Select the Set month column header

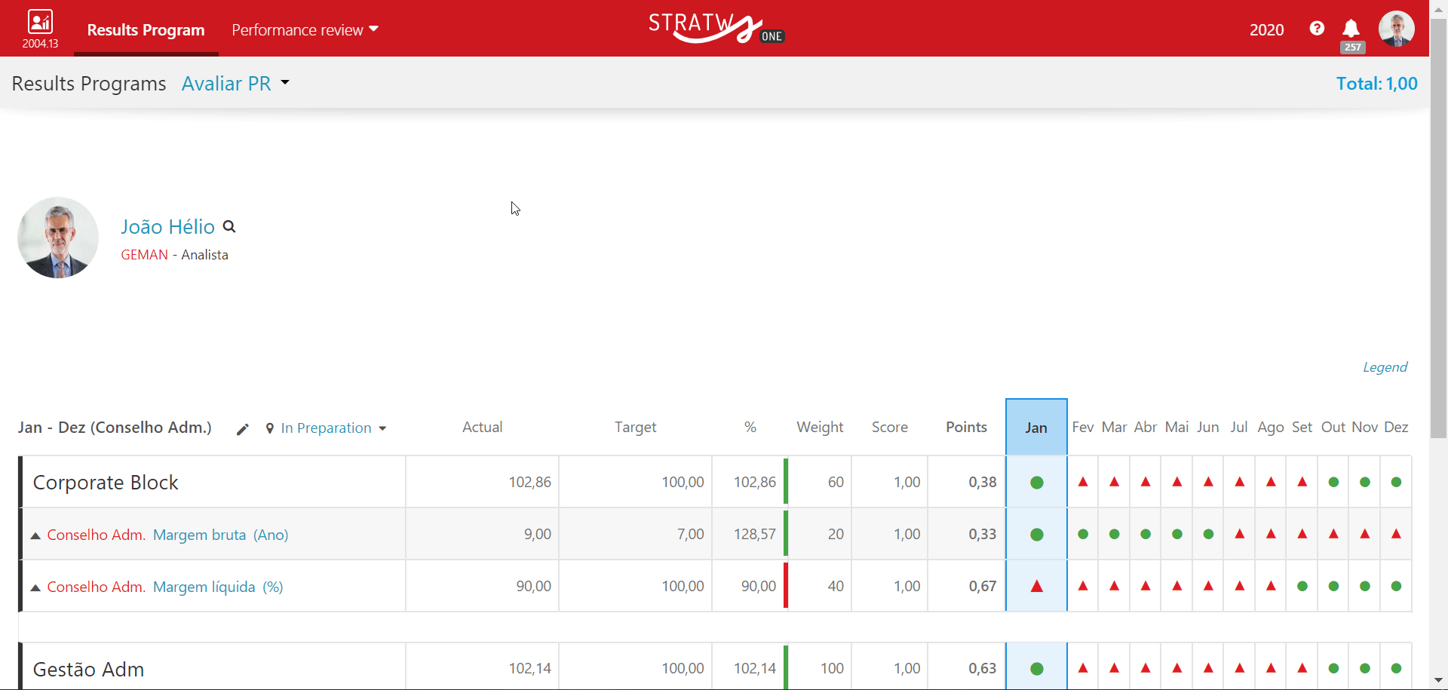[x=1302, y=428]
